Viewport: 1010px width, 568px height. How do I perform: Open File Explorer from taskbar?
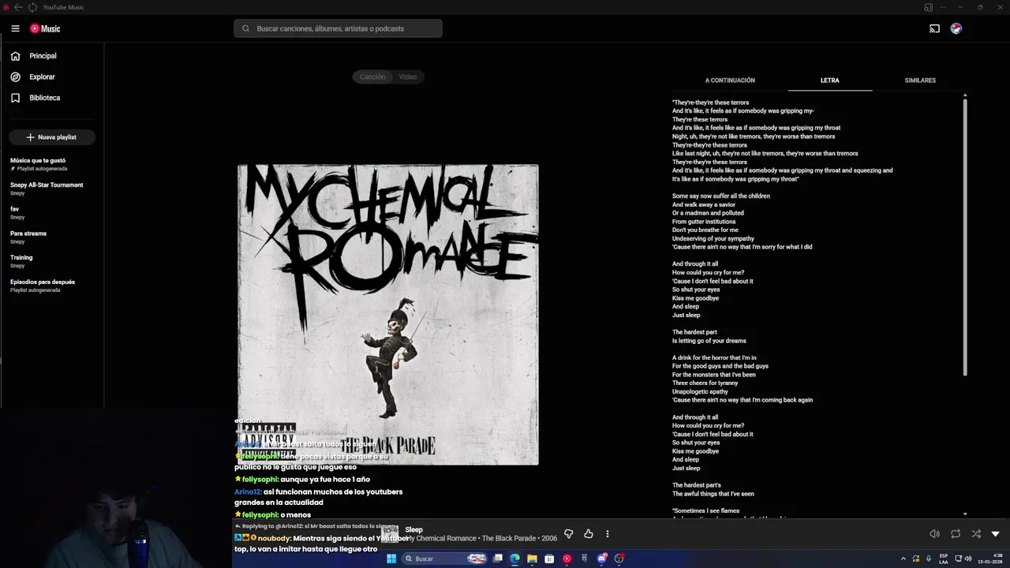(x=532, y=559)
